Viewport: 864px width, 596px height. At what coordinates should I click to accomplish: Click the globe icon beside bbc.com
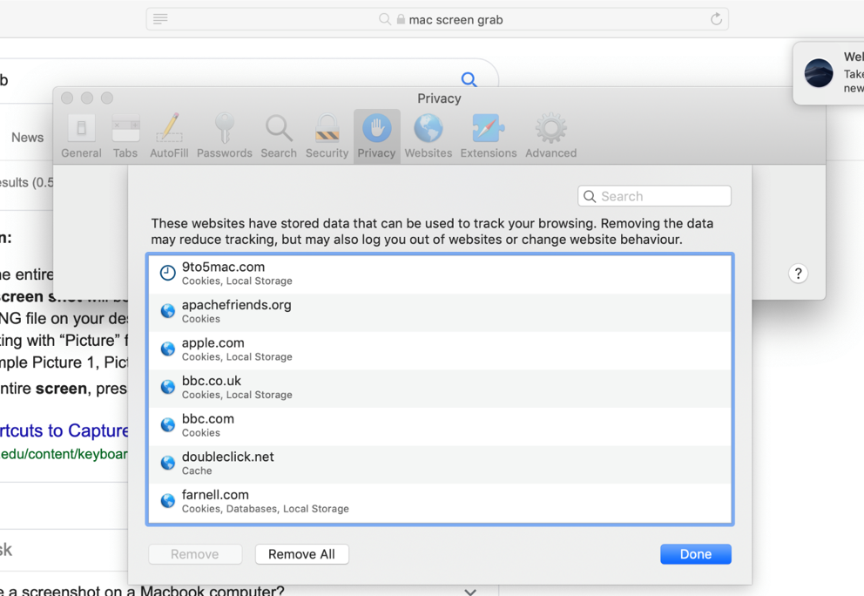(x=167, y=425)
